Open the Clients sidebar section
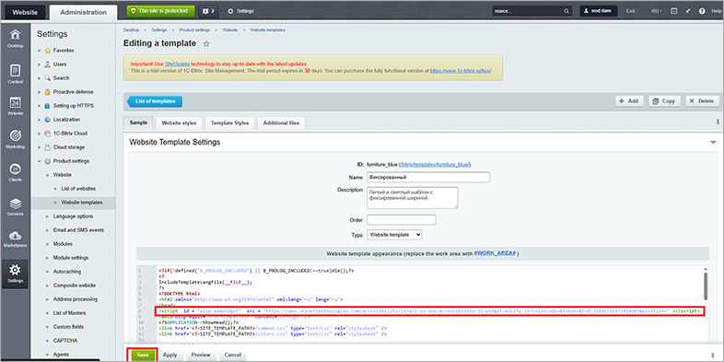The image size is (724, 362). pyautogui.click(x=16, y=173)
